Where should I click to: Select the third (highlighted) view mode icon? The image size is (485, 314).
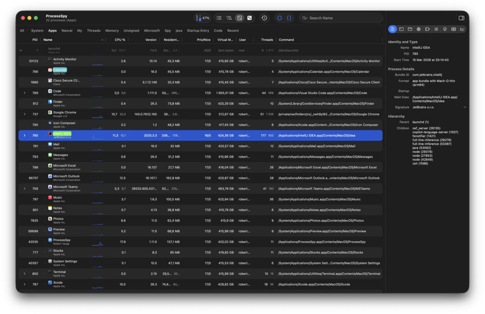tap(239, 18)
